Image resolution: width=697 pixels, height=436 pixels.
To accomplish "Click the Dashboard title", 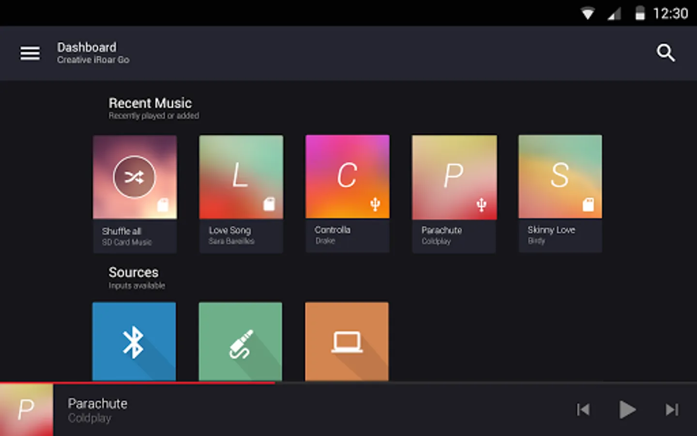I will tap(87, 47).
